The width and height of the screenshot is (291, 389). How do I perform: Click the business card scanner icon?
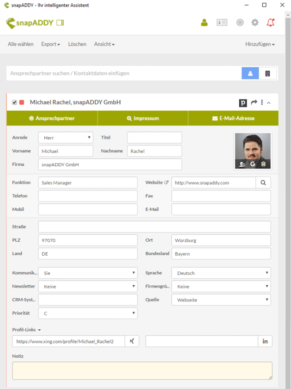(x=222, y=22)
